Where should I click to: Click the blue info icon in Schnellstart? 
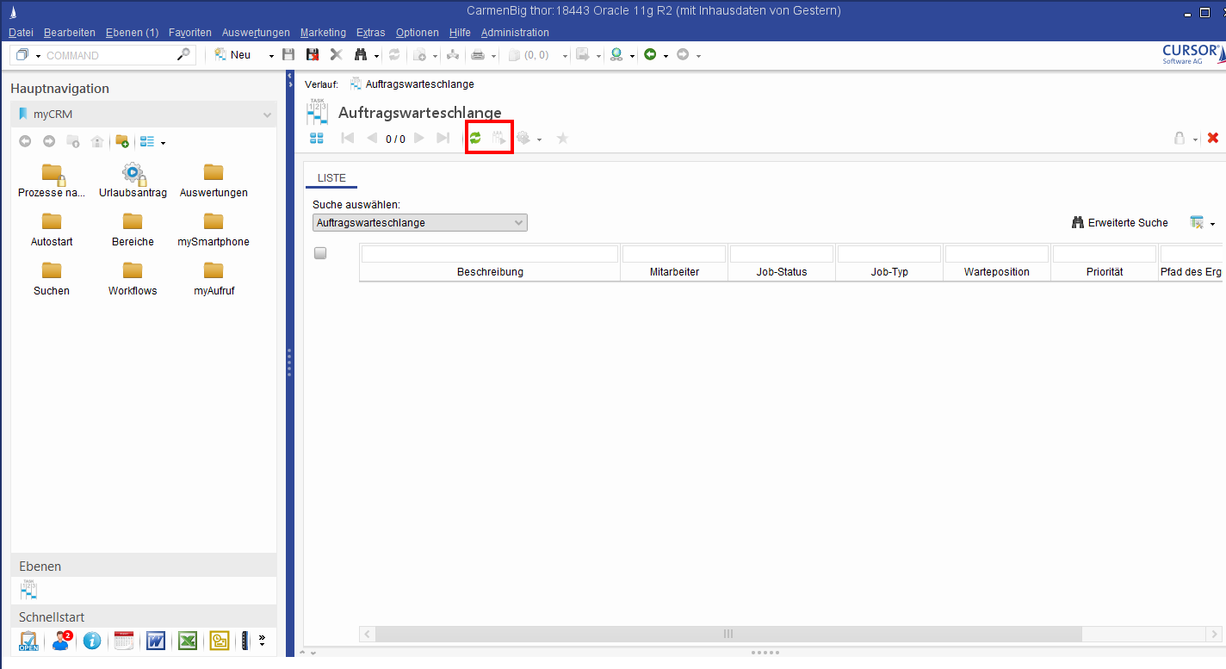tap(92, 641)
